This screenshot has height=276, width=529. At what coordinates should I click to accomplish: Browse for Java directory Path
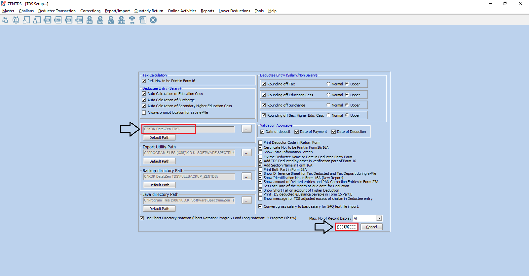(x=246, y=200)
